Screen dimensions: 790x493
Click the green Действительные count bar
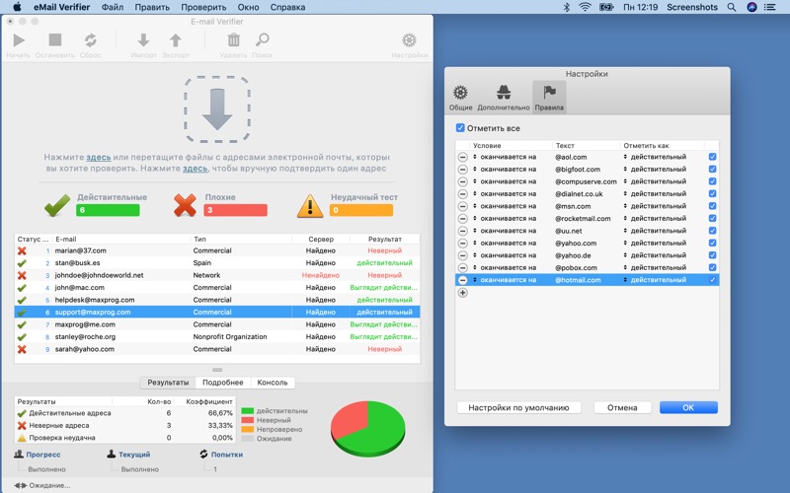(x=108, y=210)
